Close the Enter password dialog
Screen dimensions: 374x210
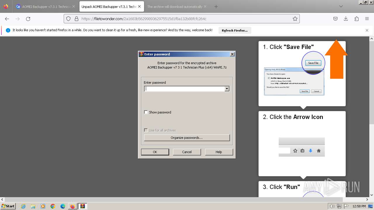(232, 54)
